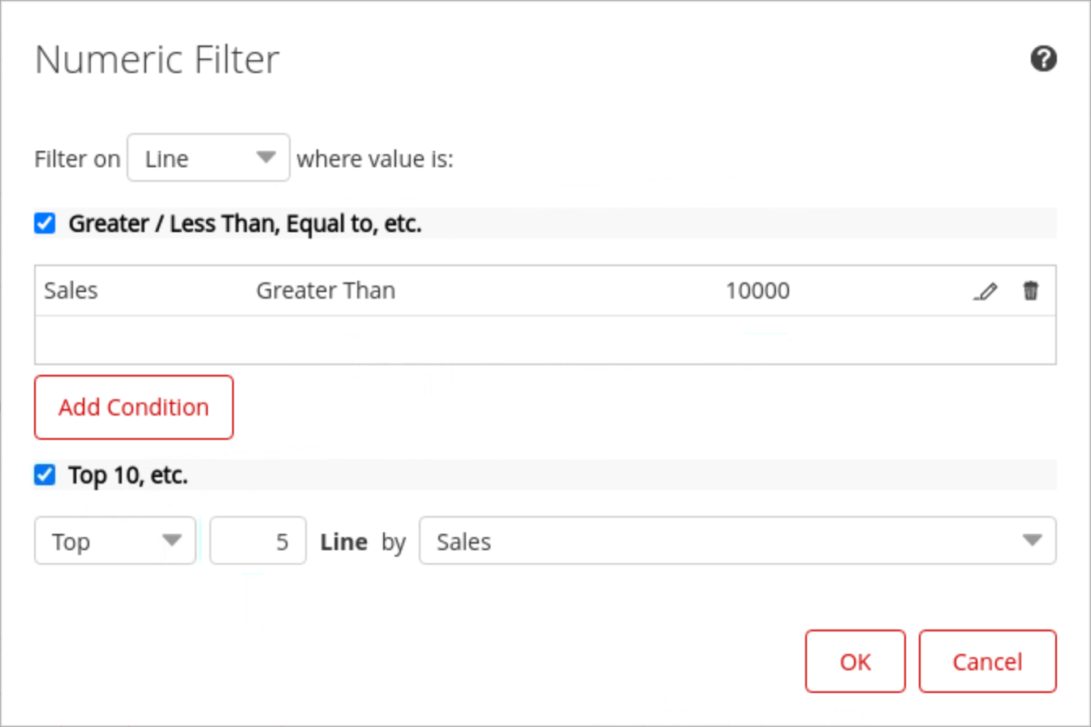Edit the Sales condition with pencil icon
Image resolution: width=1091 pixels, height=727 pixels.
point(985,291)
